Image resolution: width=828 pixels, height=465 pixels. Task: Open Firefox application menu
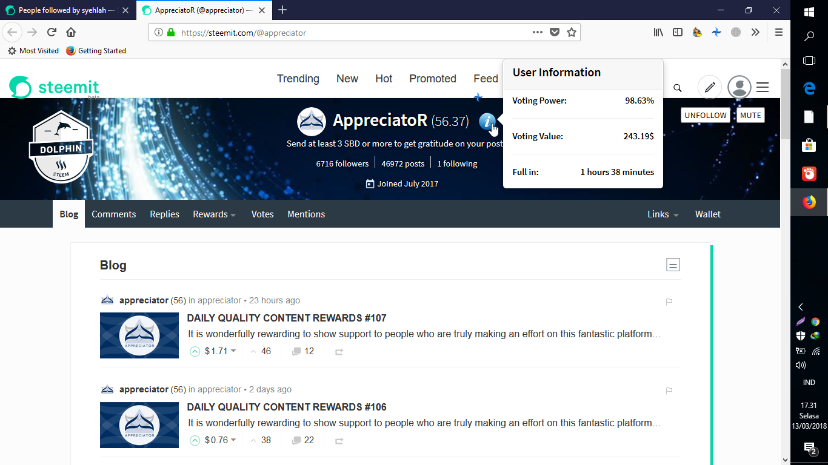pos(780,33)
